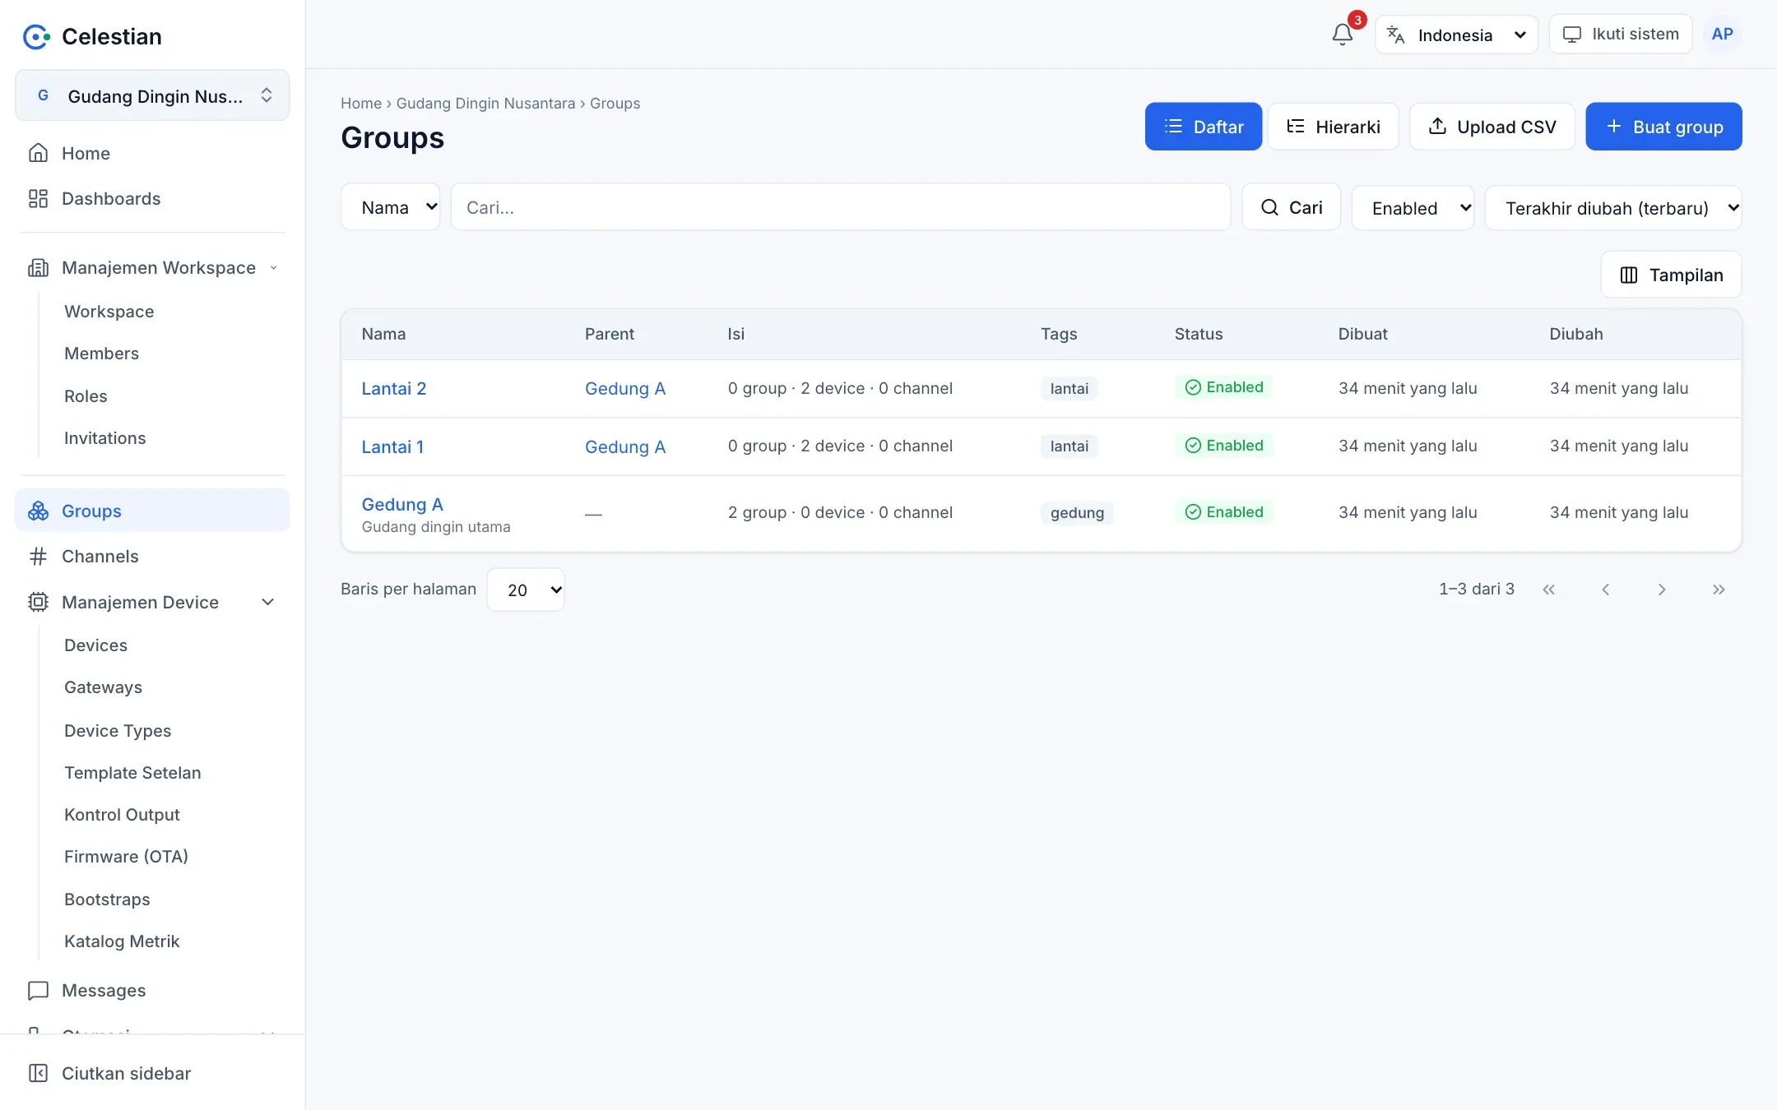Open Tampilan column settings
The height and width of the screenshot is (1110, 1777).
click(1671, 275)
